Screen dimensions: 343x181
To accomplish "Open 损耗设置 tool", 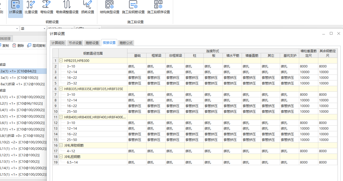I will 88,8.
